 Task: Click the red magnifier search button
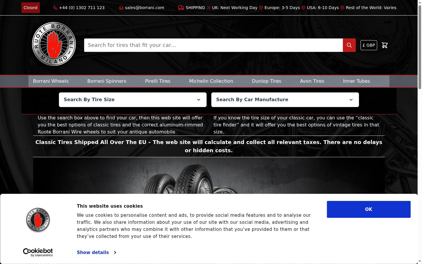pyautogui.click(x=349, y=45)
